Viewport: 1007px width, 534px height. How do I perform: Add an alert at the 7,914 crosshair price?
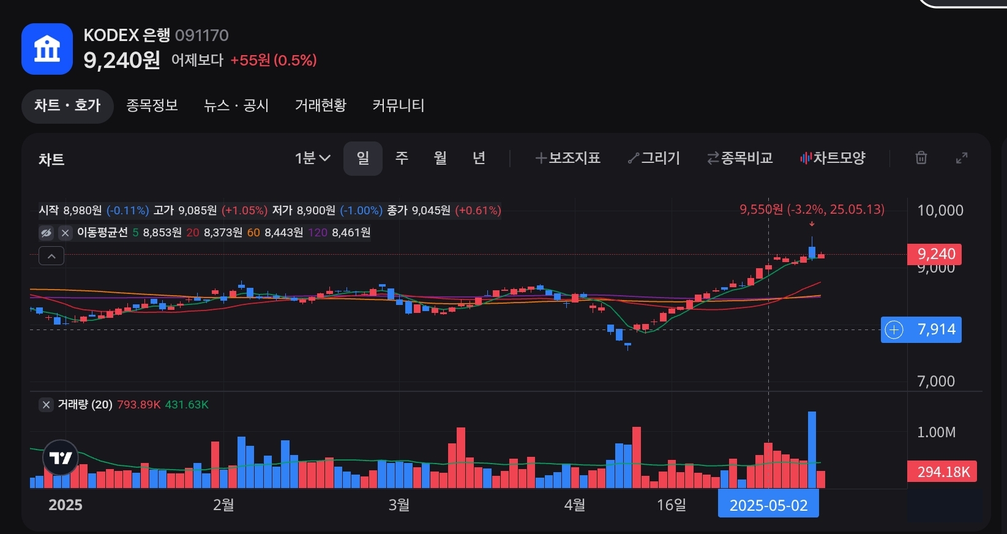(x=894, y=329)
